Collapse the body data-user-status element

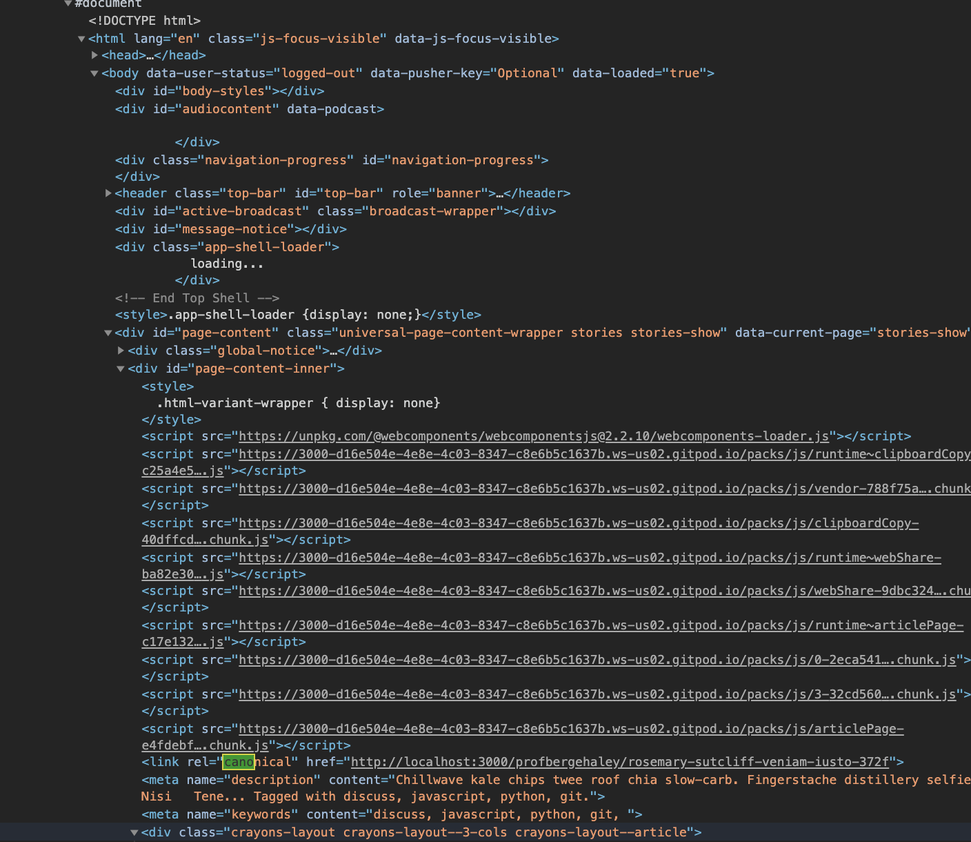pos(94,73)
